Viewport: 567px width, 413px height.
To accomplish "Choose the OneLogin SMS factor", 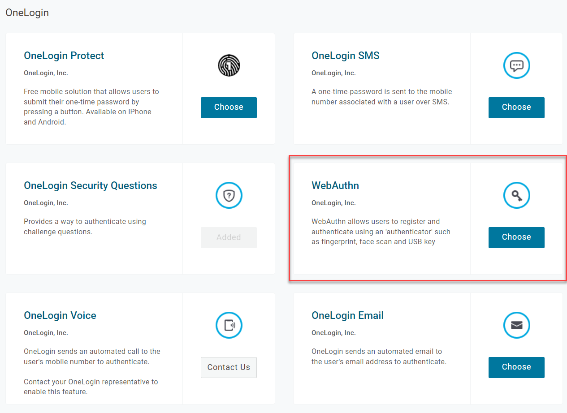I will point(516,108).
